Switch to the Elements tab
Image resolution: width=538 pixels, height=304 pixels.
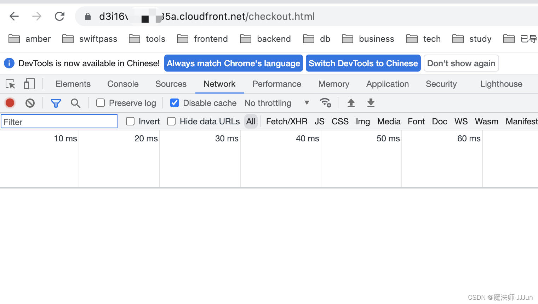pos(73,84)
